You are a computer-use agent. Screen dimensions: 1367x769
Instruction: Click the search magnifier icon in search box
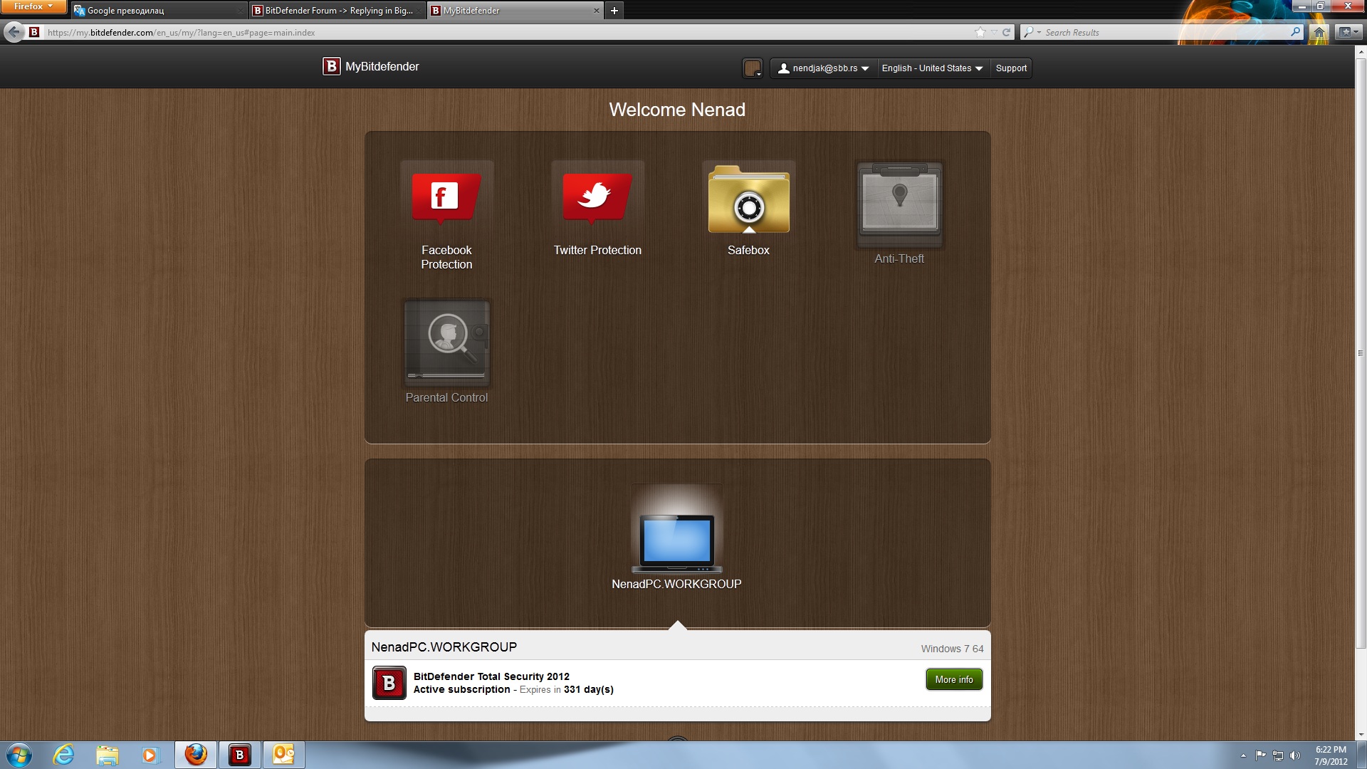[1295, 32]
